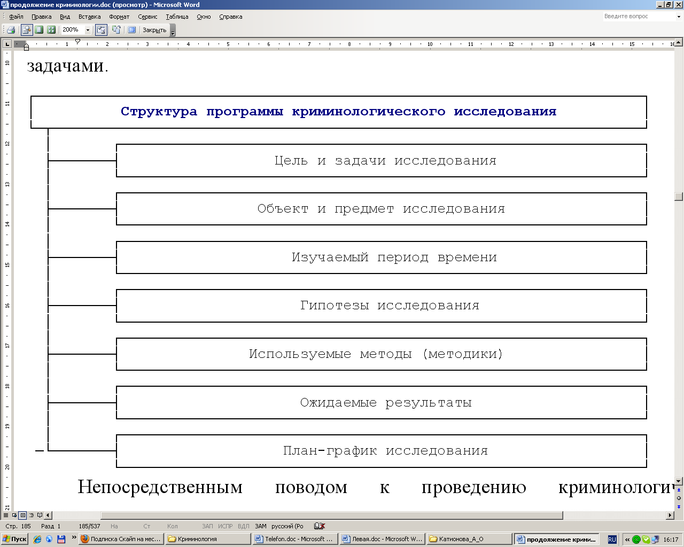This screenshot has height=547, width=684.
Task: Click into the 200% zoom field
Action: coord(73,30)
